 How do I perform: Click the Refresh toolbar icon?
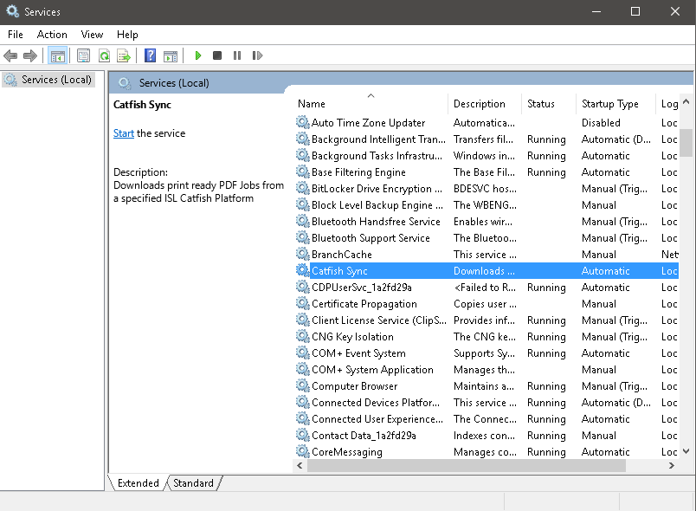[104, 56]
